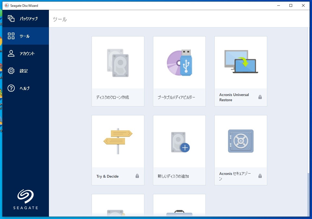This screenshot has height=219, width=312.
Task: Open the 設定 menu label
Action: tap(24, 71)
